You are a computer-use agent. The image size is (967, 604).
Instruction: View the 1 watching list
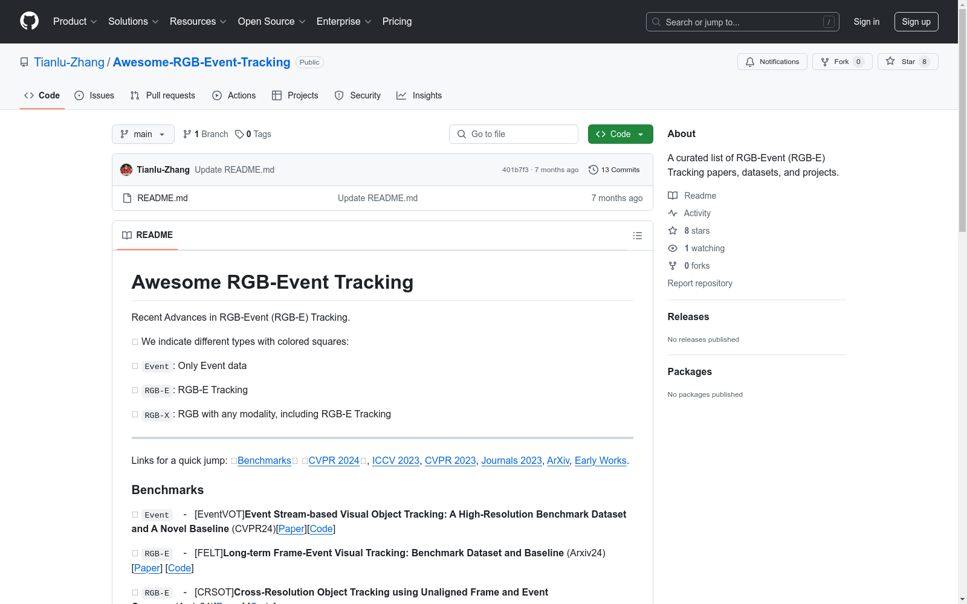tap(696, 248)
